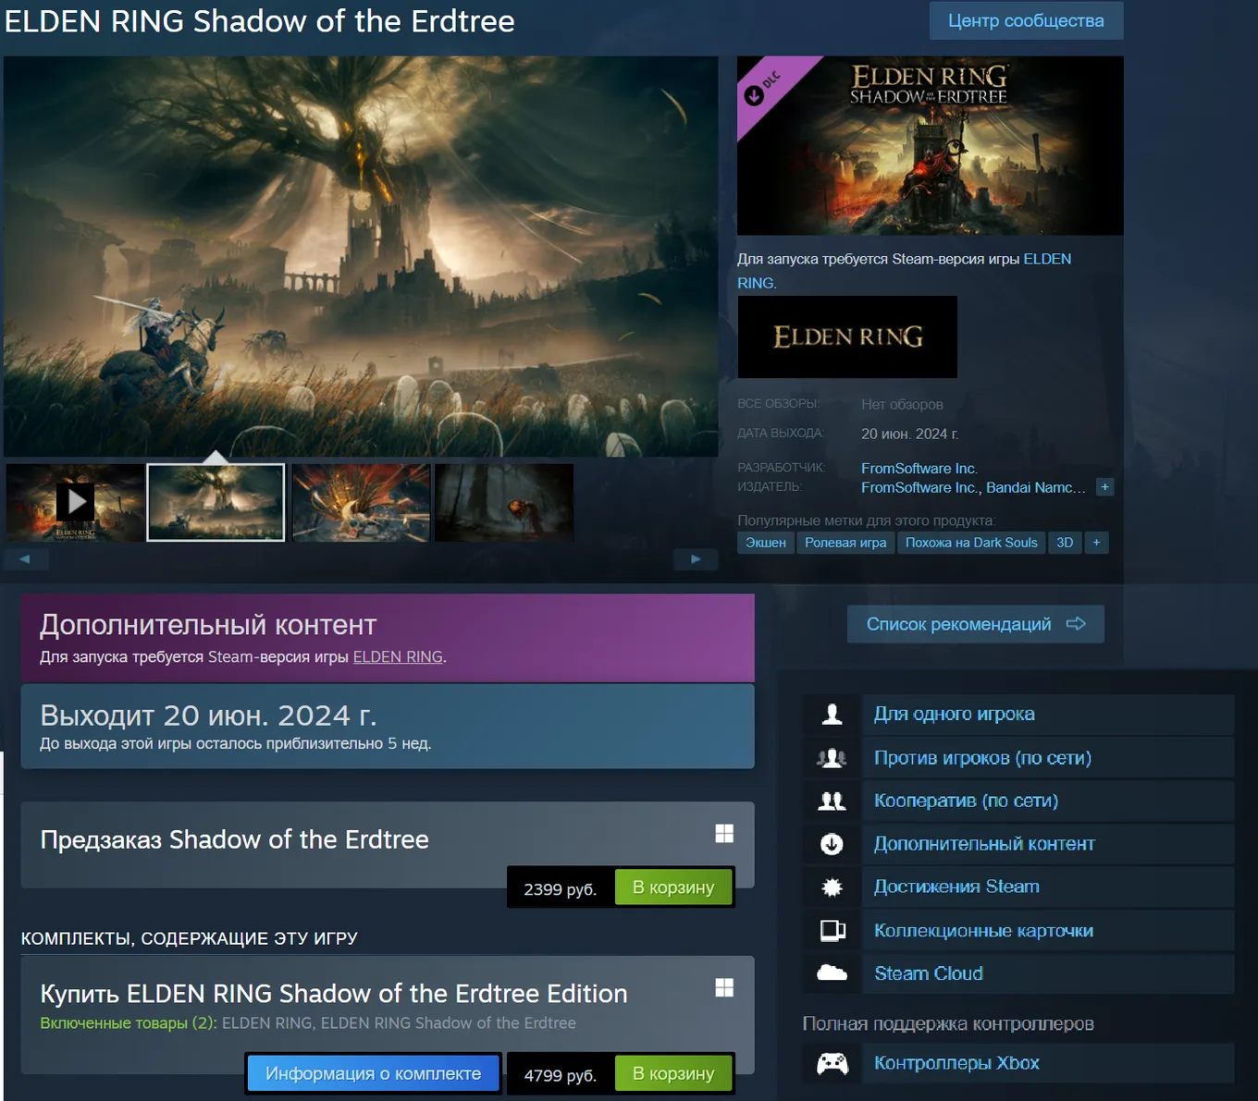Open Против игроков (по сети) feature
The width and height of the screenshot is (1258, 1101).
pyautogui.click(x=982, y=758)
